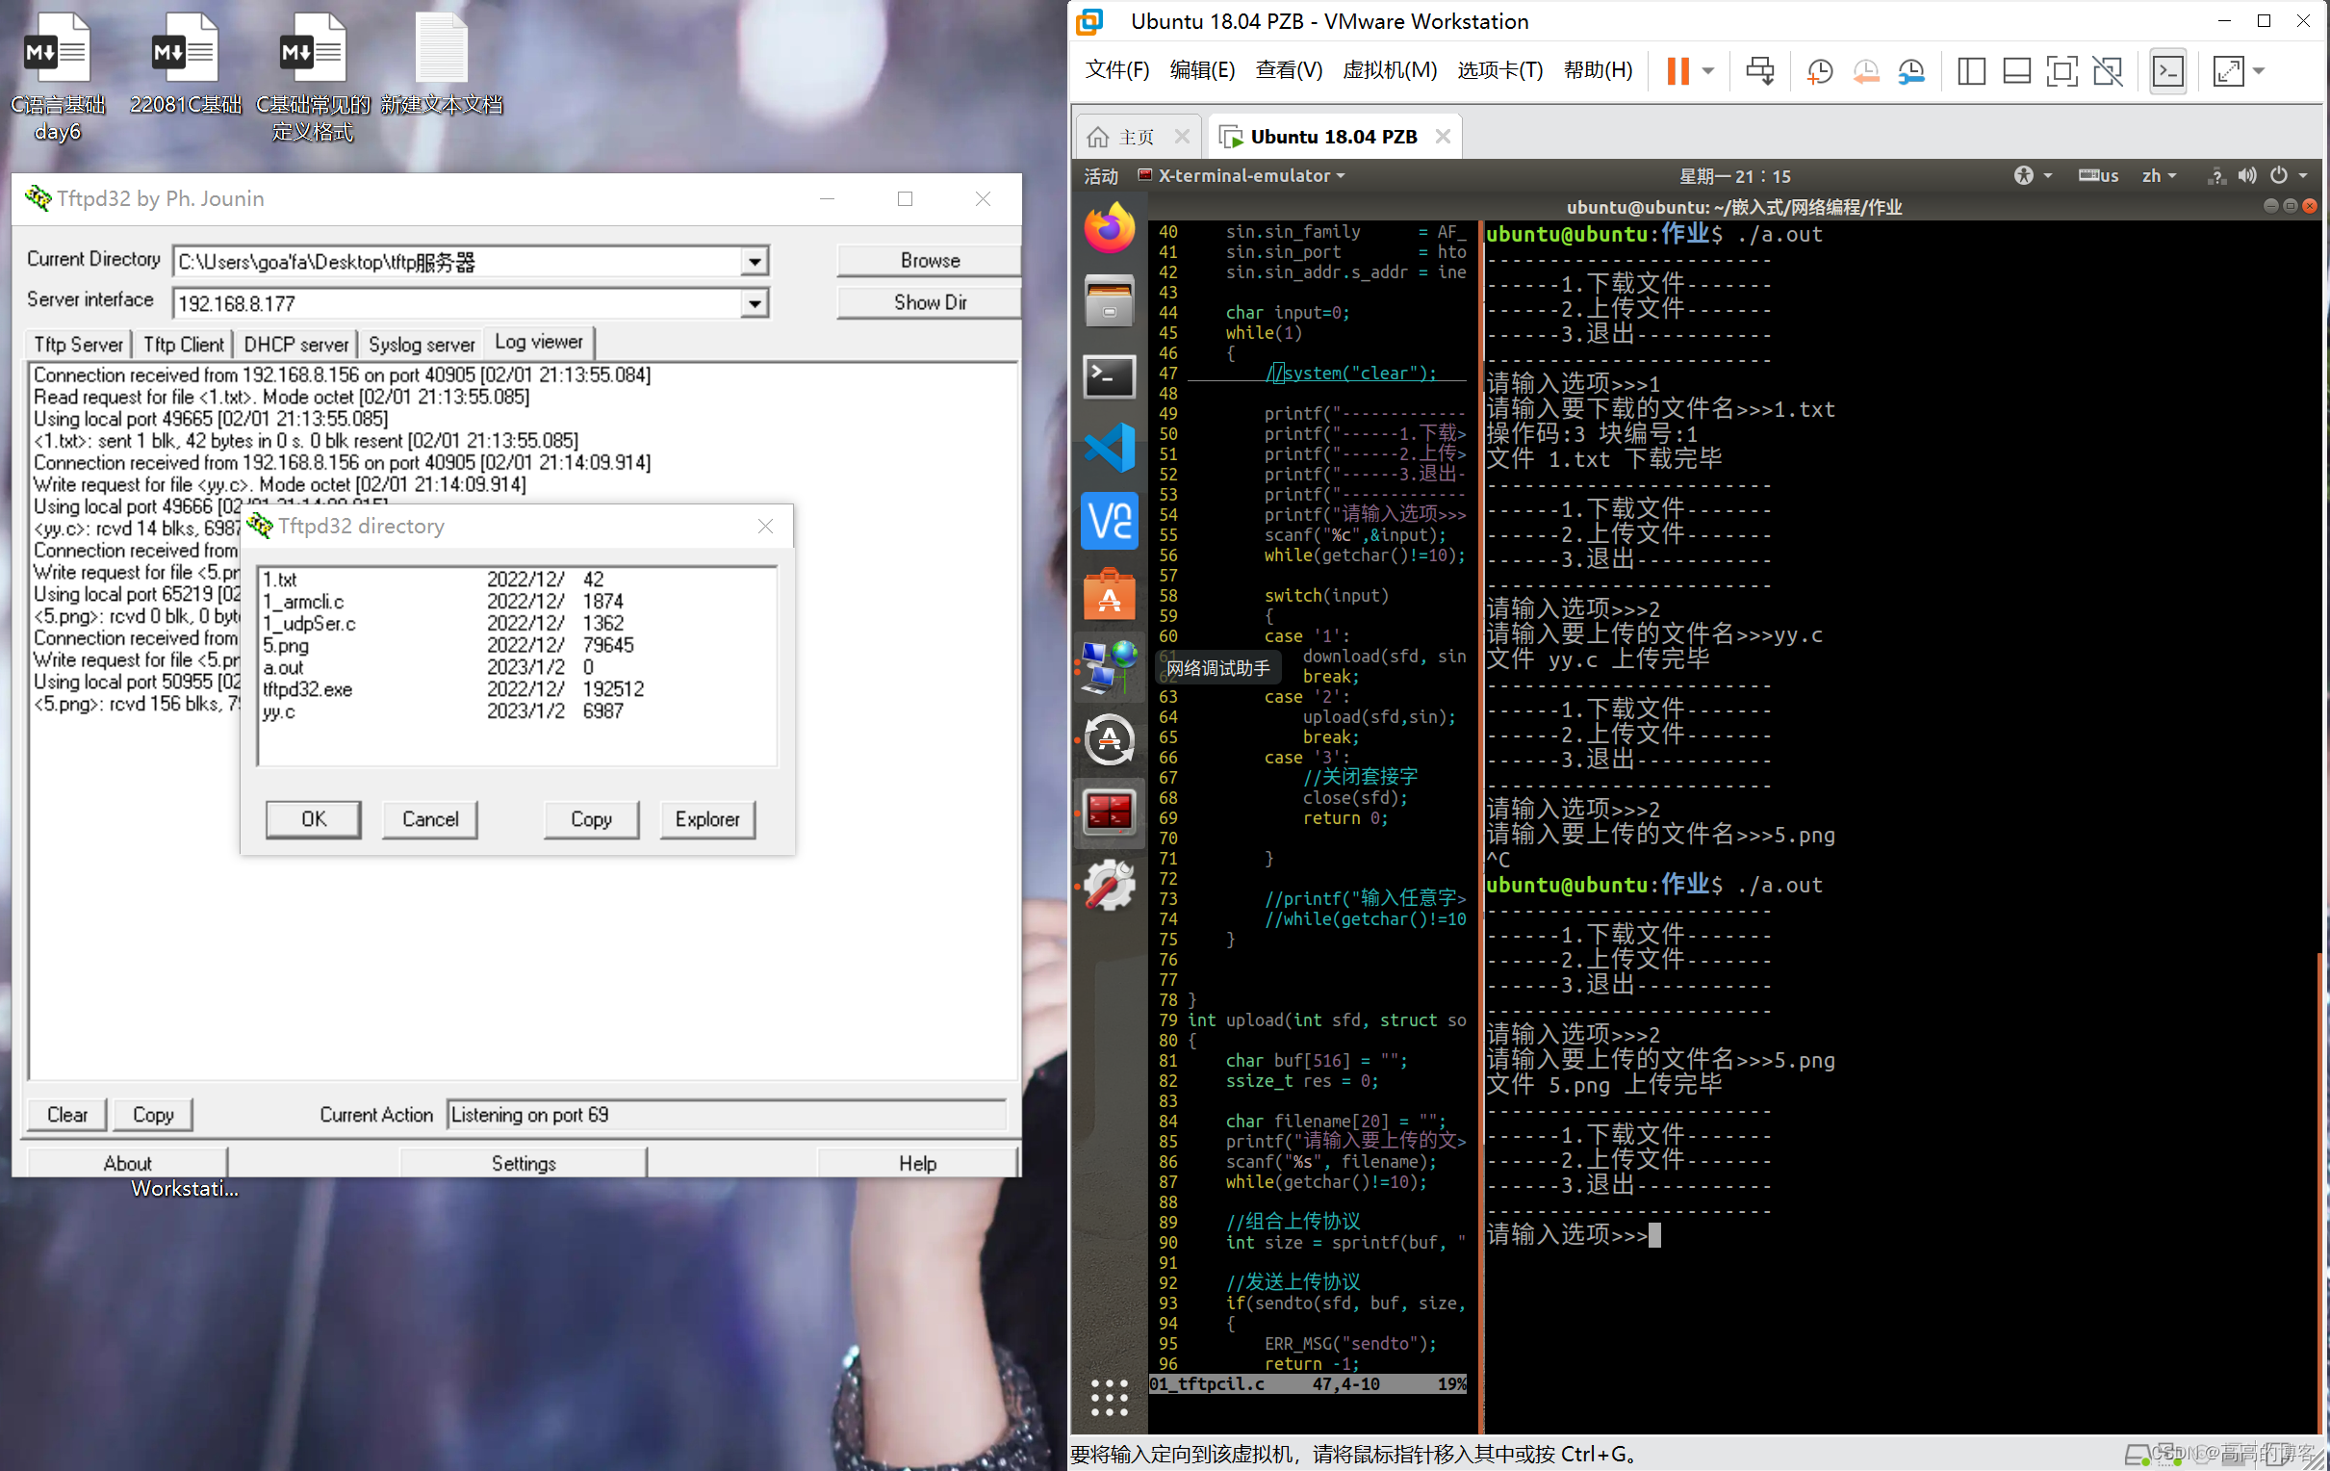Image resolution: width=2330 pixels, height=1471 pixels.
Task: Open the Ubuntu accessibility menu icon
Action: [x=2031, y=175]
